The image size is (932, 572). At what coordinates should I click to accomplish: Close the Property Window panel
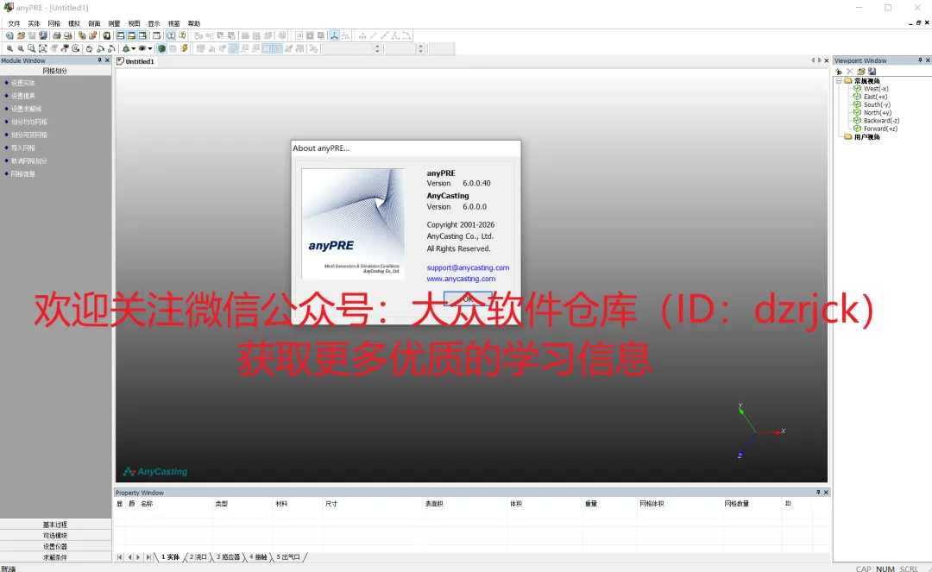826,493
